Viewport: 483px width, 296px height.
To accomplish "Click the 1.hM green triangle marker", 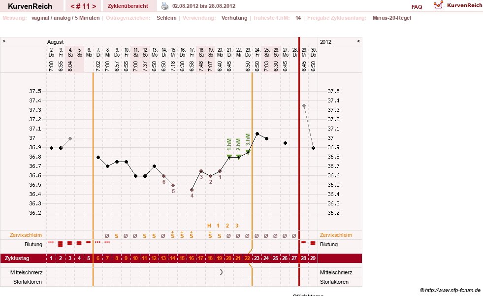I will click(229, 157).
